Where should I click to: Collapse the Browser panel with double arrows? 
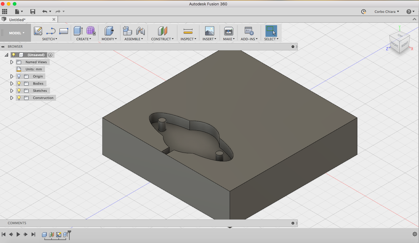point(3,47)
